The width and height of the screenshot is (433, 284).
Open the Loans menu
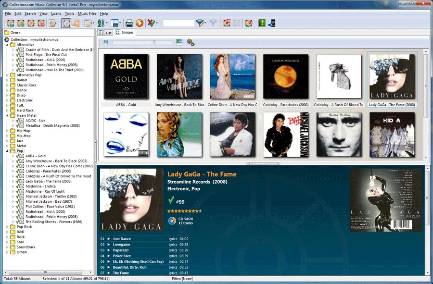coord(56,13)
